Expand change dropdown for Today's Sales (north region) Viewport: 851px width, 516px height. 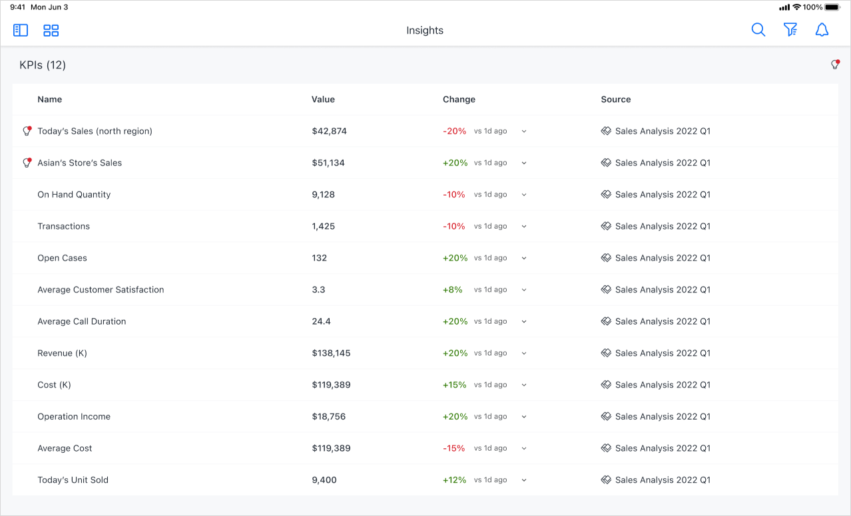524,132
